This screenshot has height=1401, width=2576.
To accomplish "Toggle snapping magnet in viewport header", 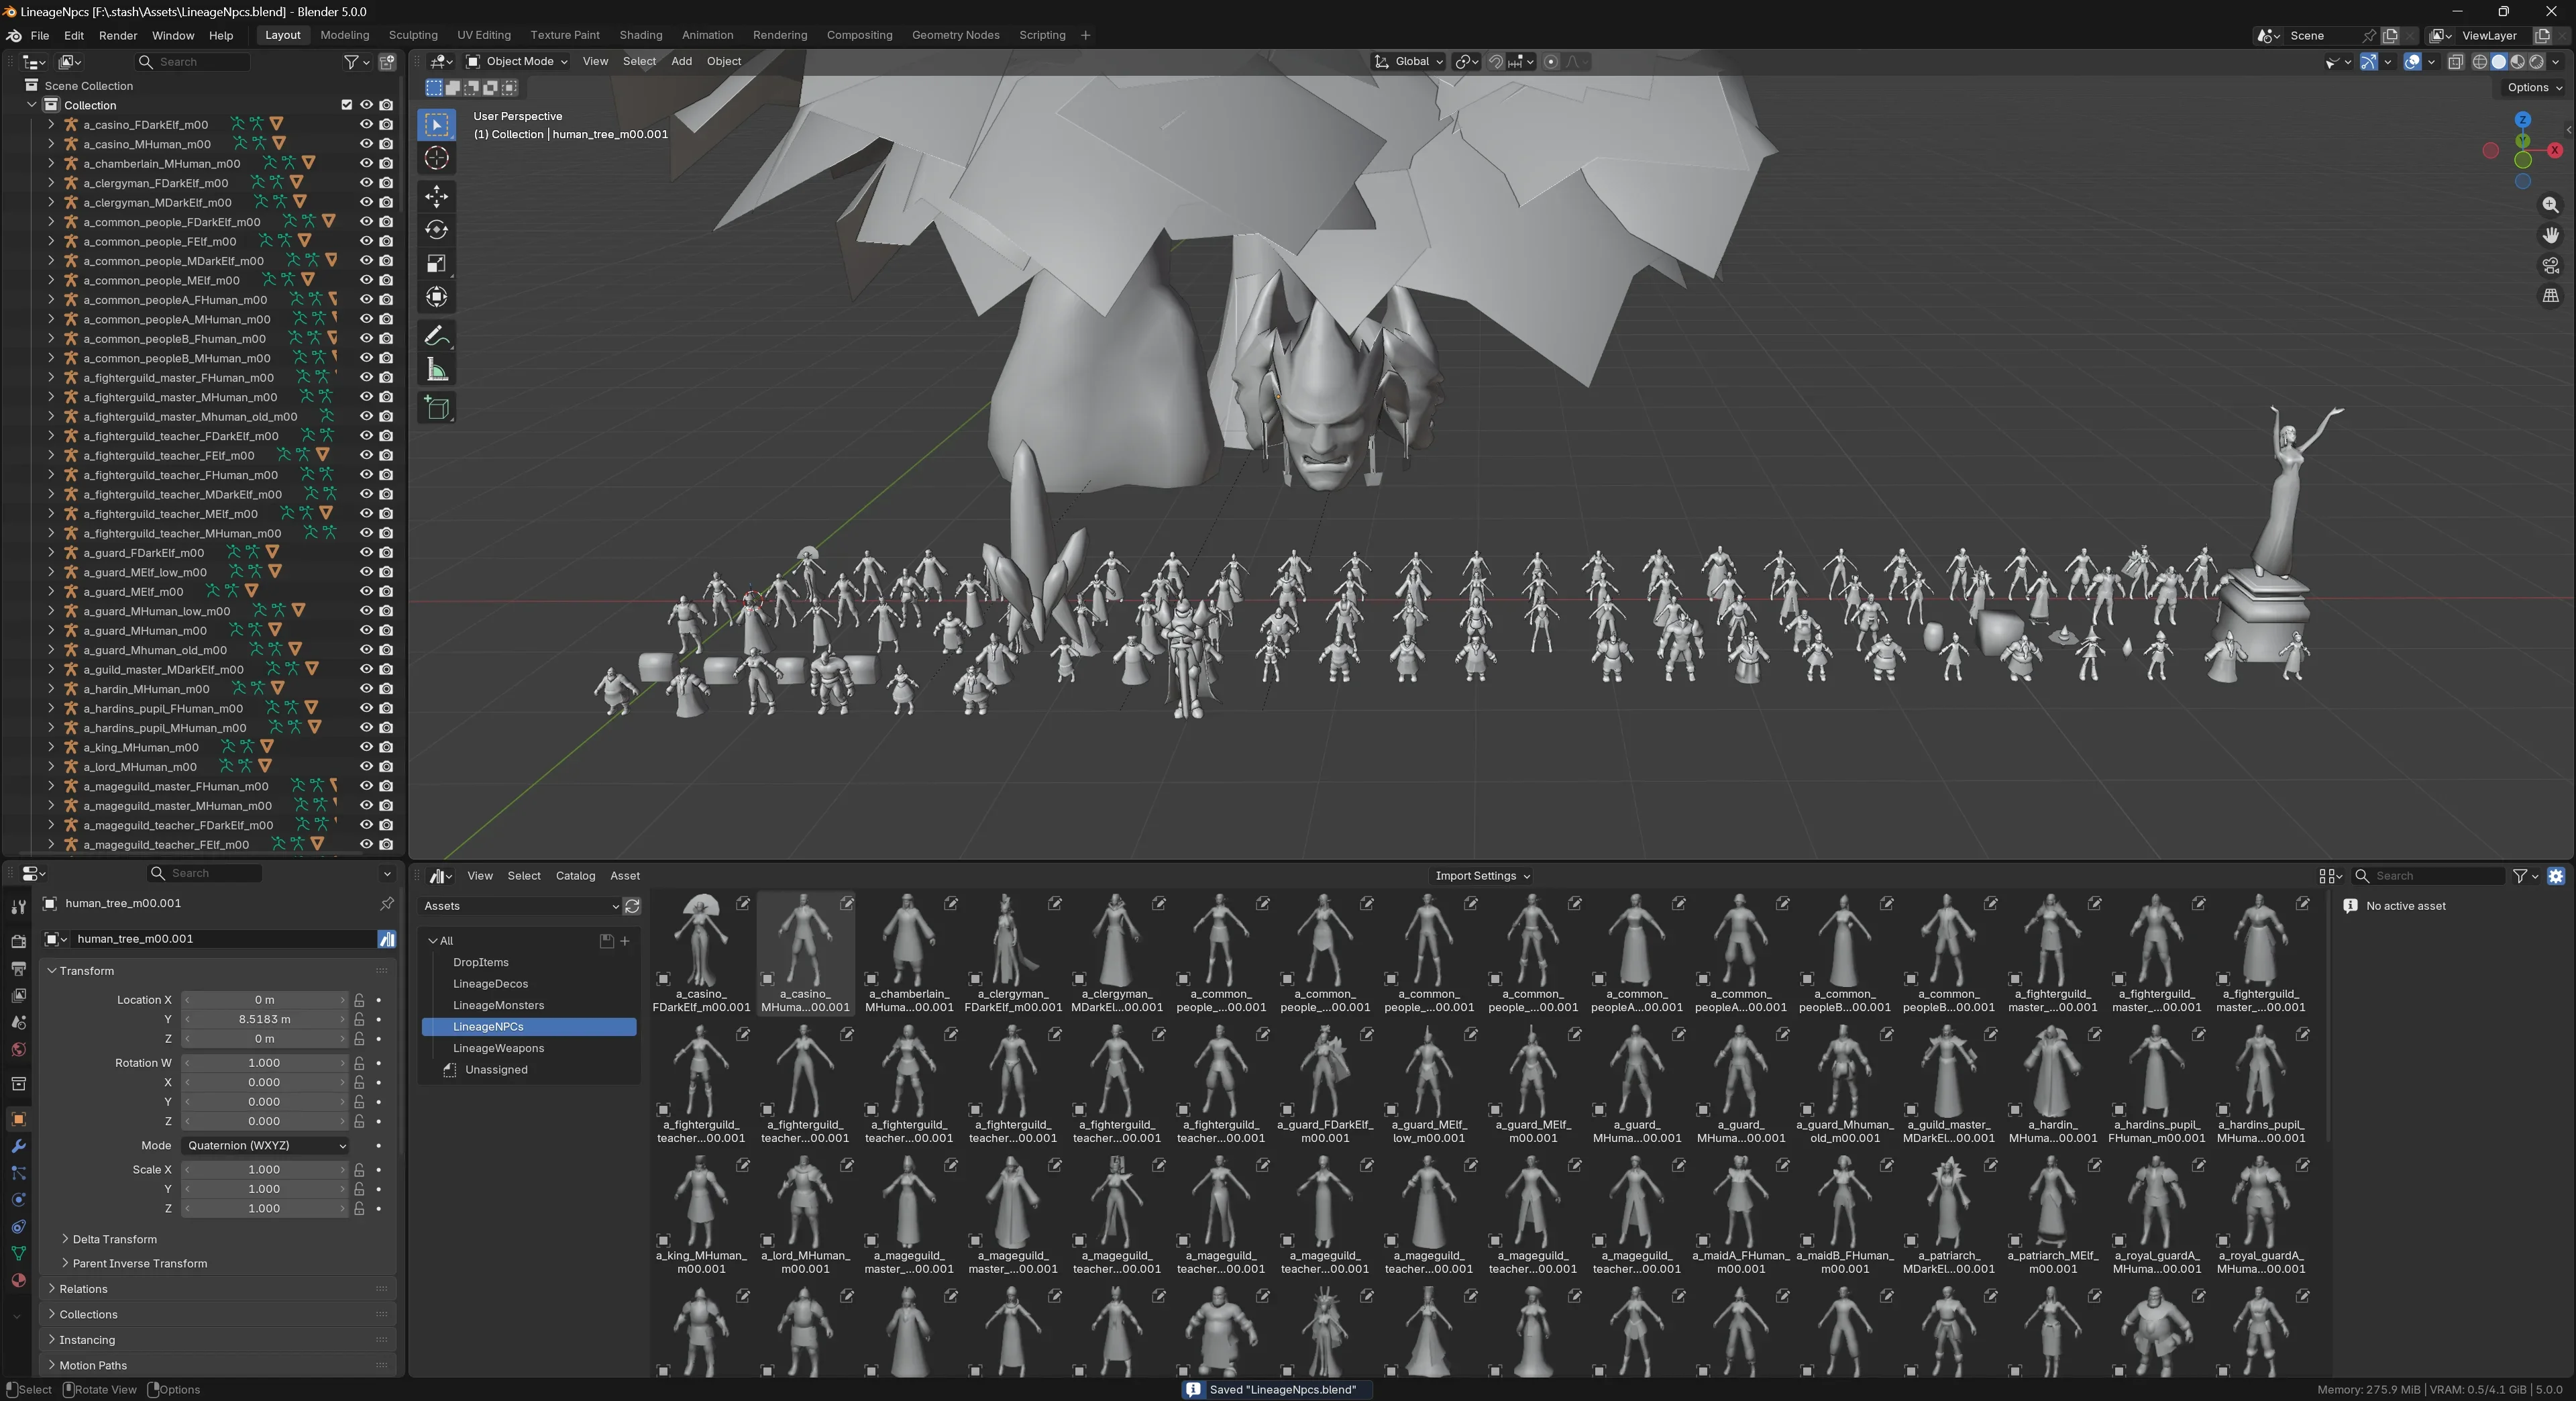I will tap(1495, 62).
